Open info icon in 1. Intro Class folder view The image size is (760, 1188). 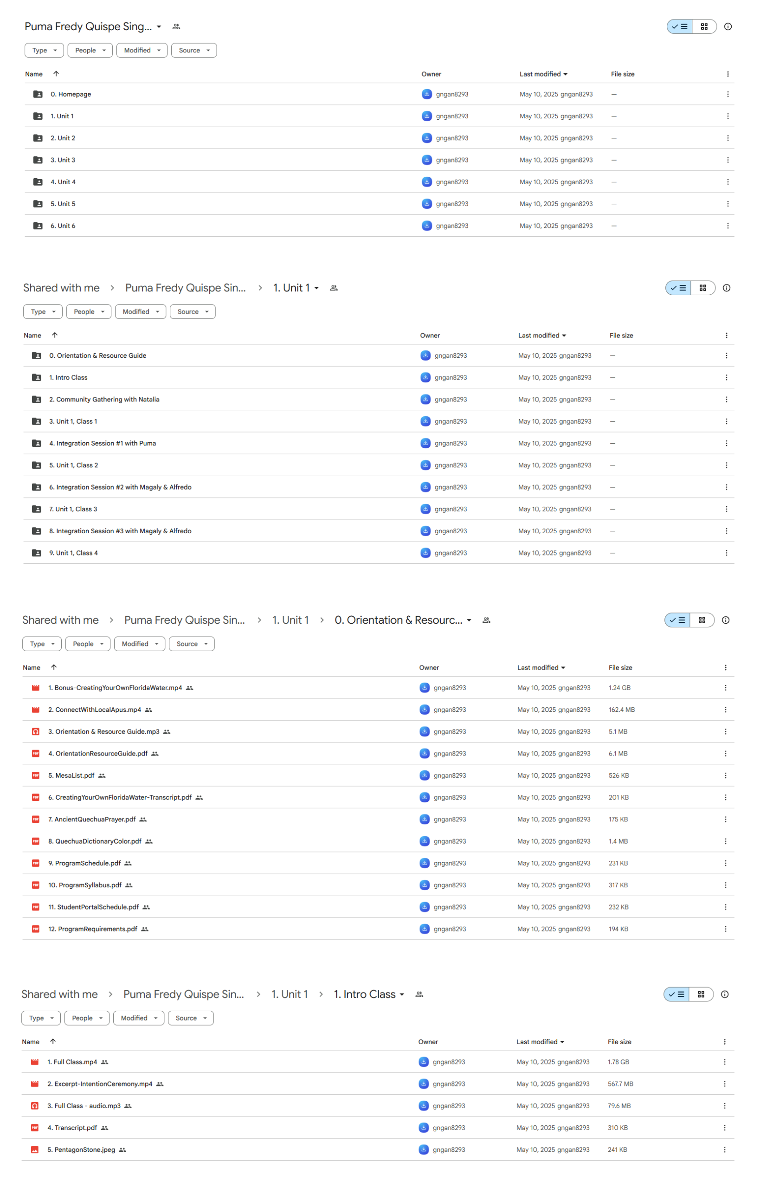(x=724, y=994)
